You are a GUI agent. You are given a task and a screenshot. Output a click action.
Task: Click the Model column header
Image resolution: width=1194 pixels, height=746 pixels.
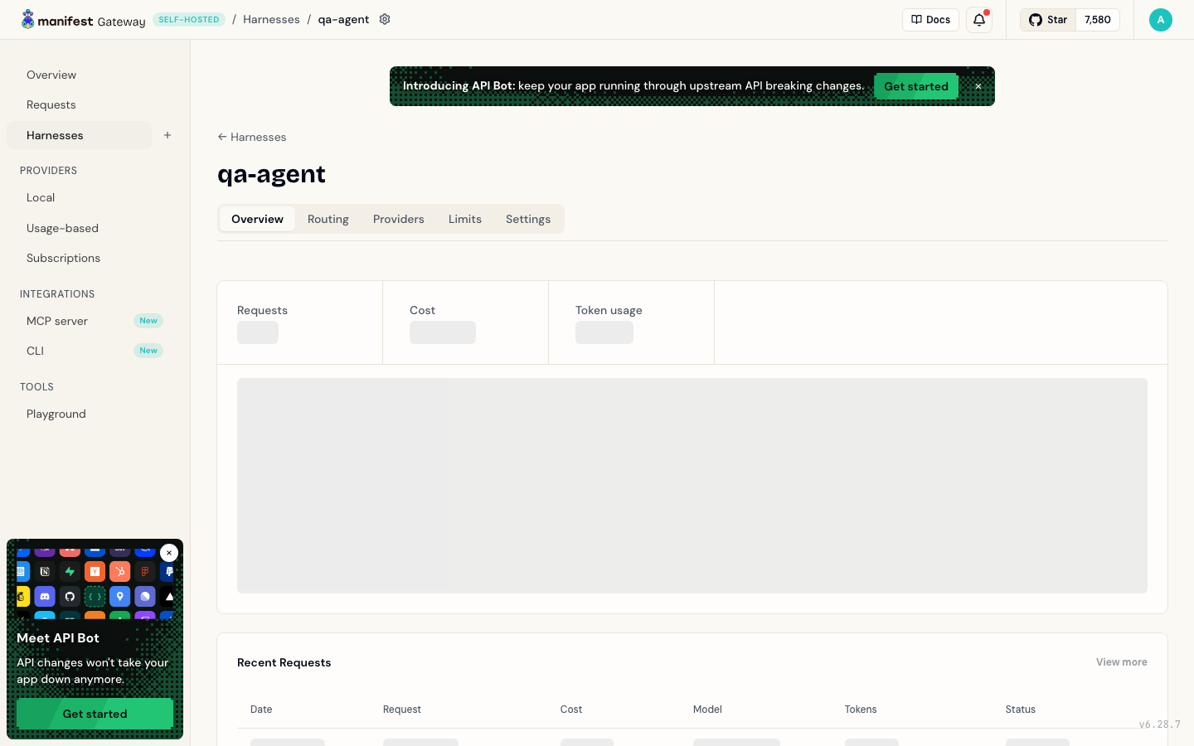[x=707, y=710]
